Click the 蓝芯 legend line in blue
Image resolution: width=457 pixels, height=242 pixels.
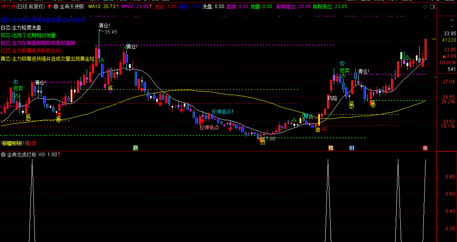[43, 20]
